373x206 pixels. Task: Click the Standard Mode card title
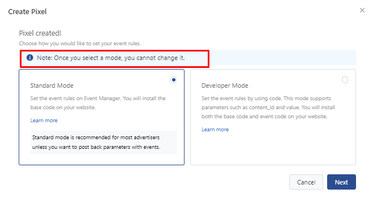[x=52, y=85]
